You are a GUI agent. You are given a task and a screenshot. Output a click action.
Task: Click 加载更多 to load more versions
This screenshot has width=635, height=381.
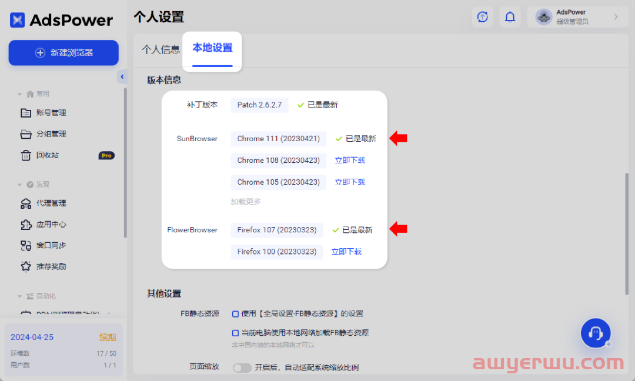tap(246, 202)
